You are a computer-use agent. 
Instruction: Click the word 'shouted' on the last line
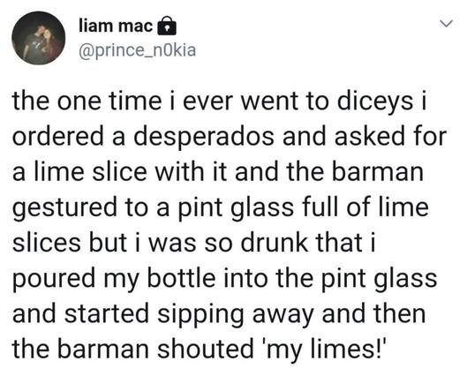point(205,348)
